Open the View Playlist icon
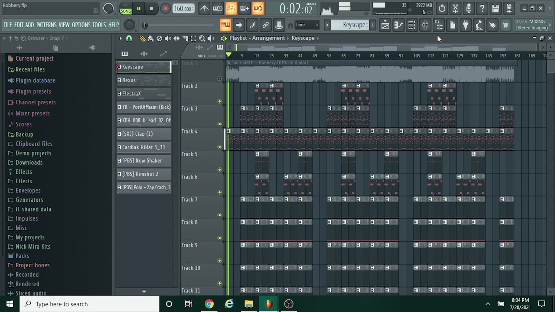Screen dimensions: 555x312 385,25
